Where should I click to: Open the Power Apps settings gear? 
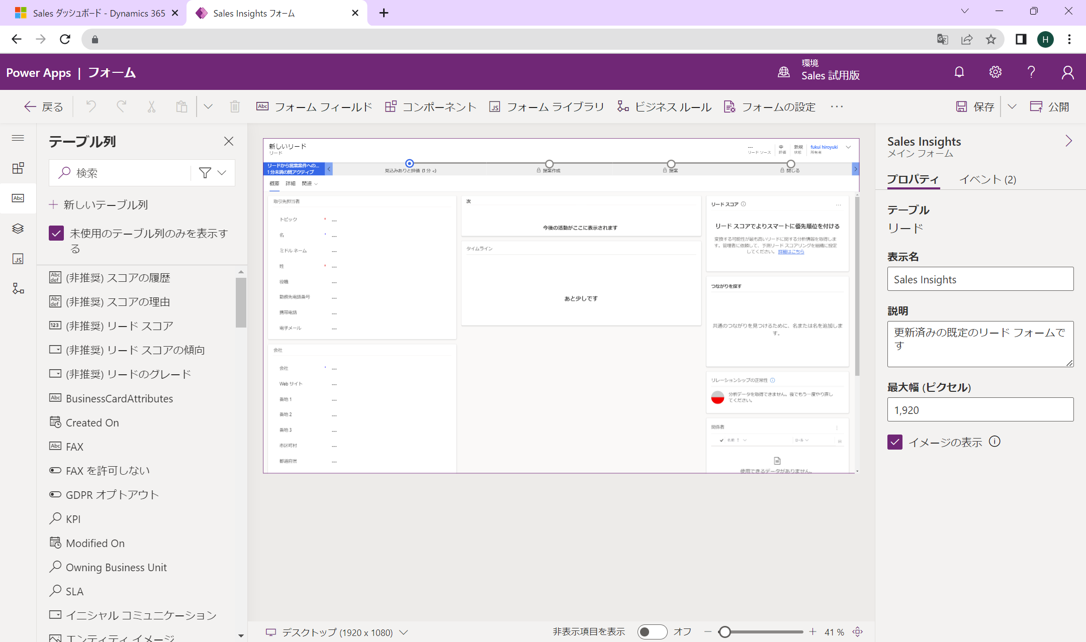(995, 72)
